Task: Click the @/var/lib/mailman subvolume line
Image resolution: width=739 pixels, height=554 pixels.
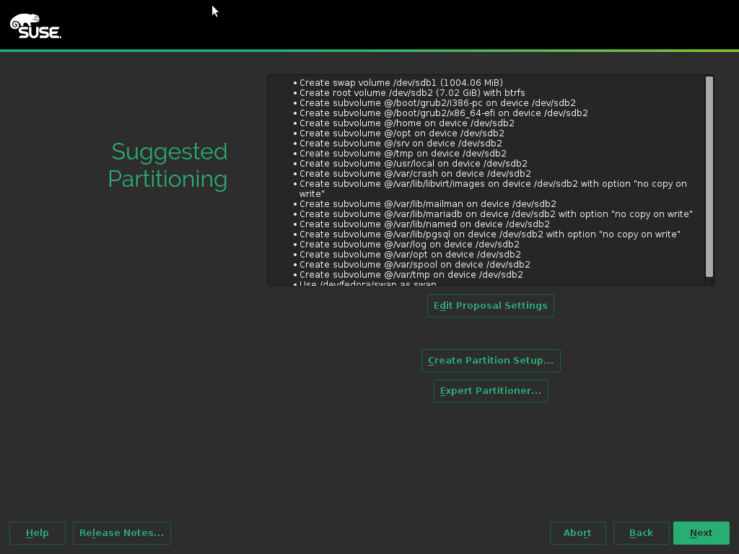Action: click(428, 204)
